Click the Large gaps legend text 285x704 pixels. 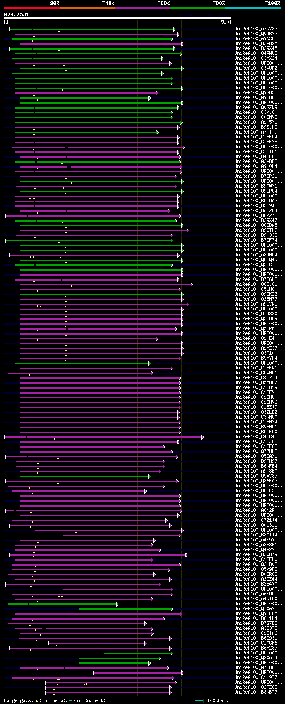[x=55, y=700]
